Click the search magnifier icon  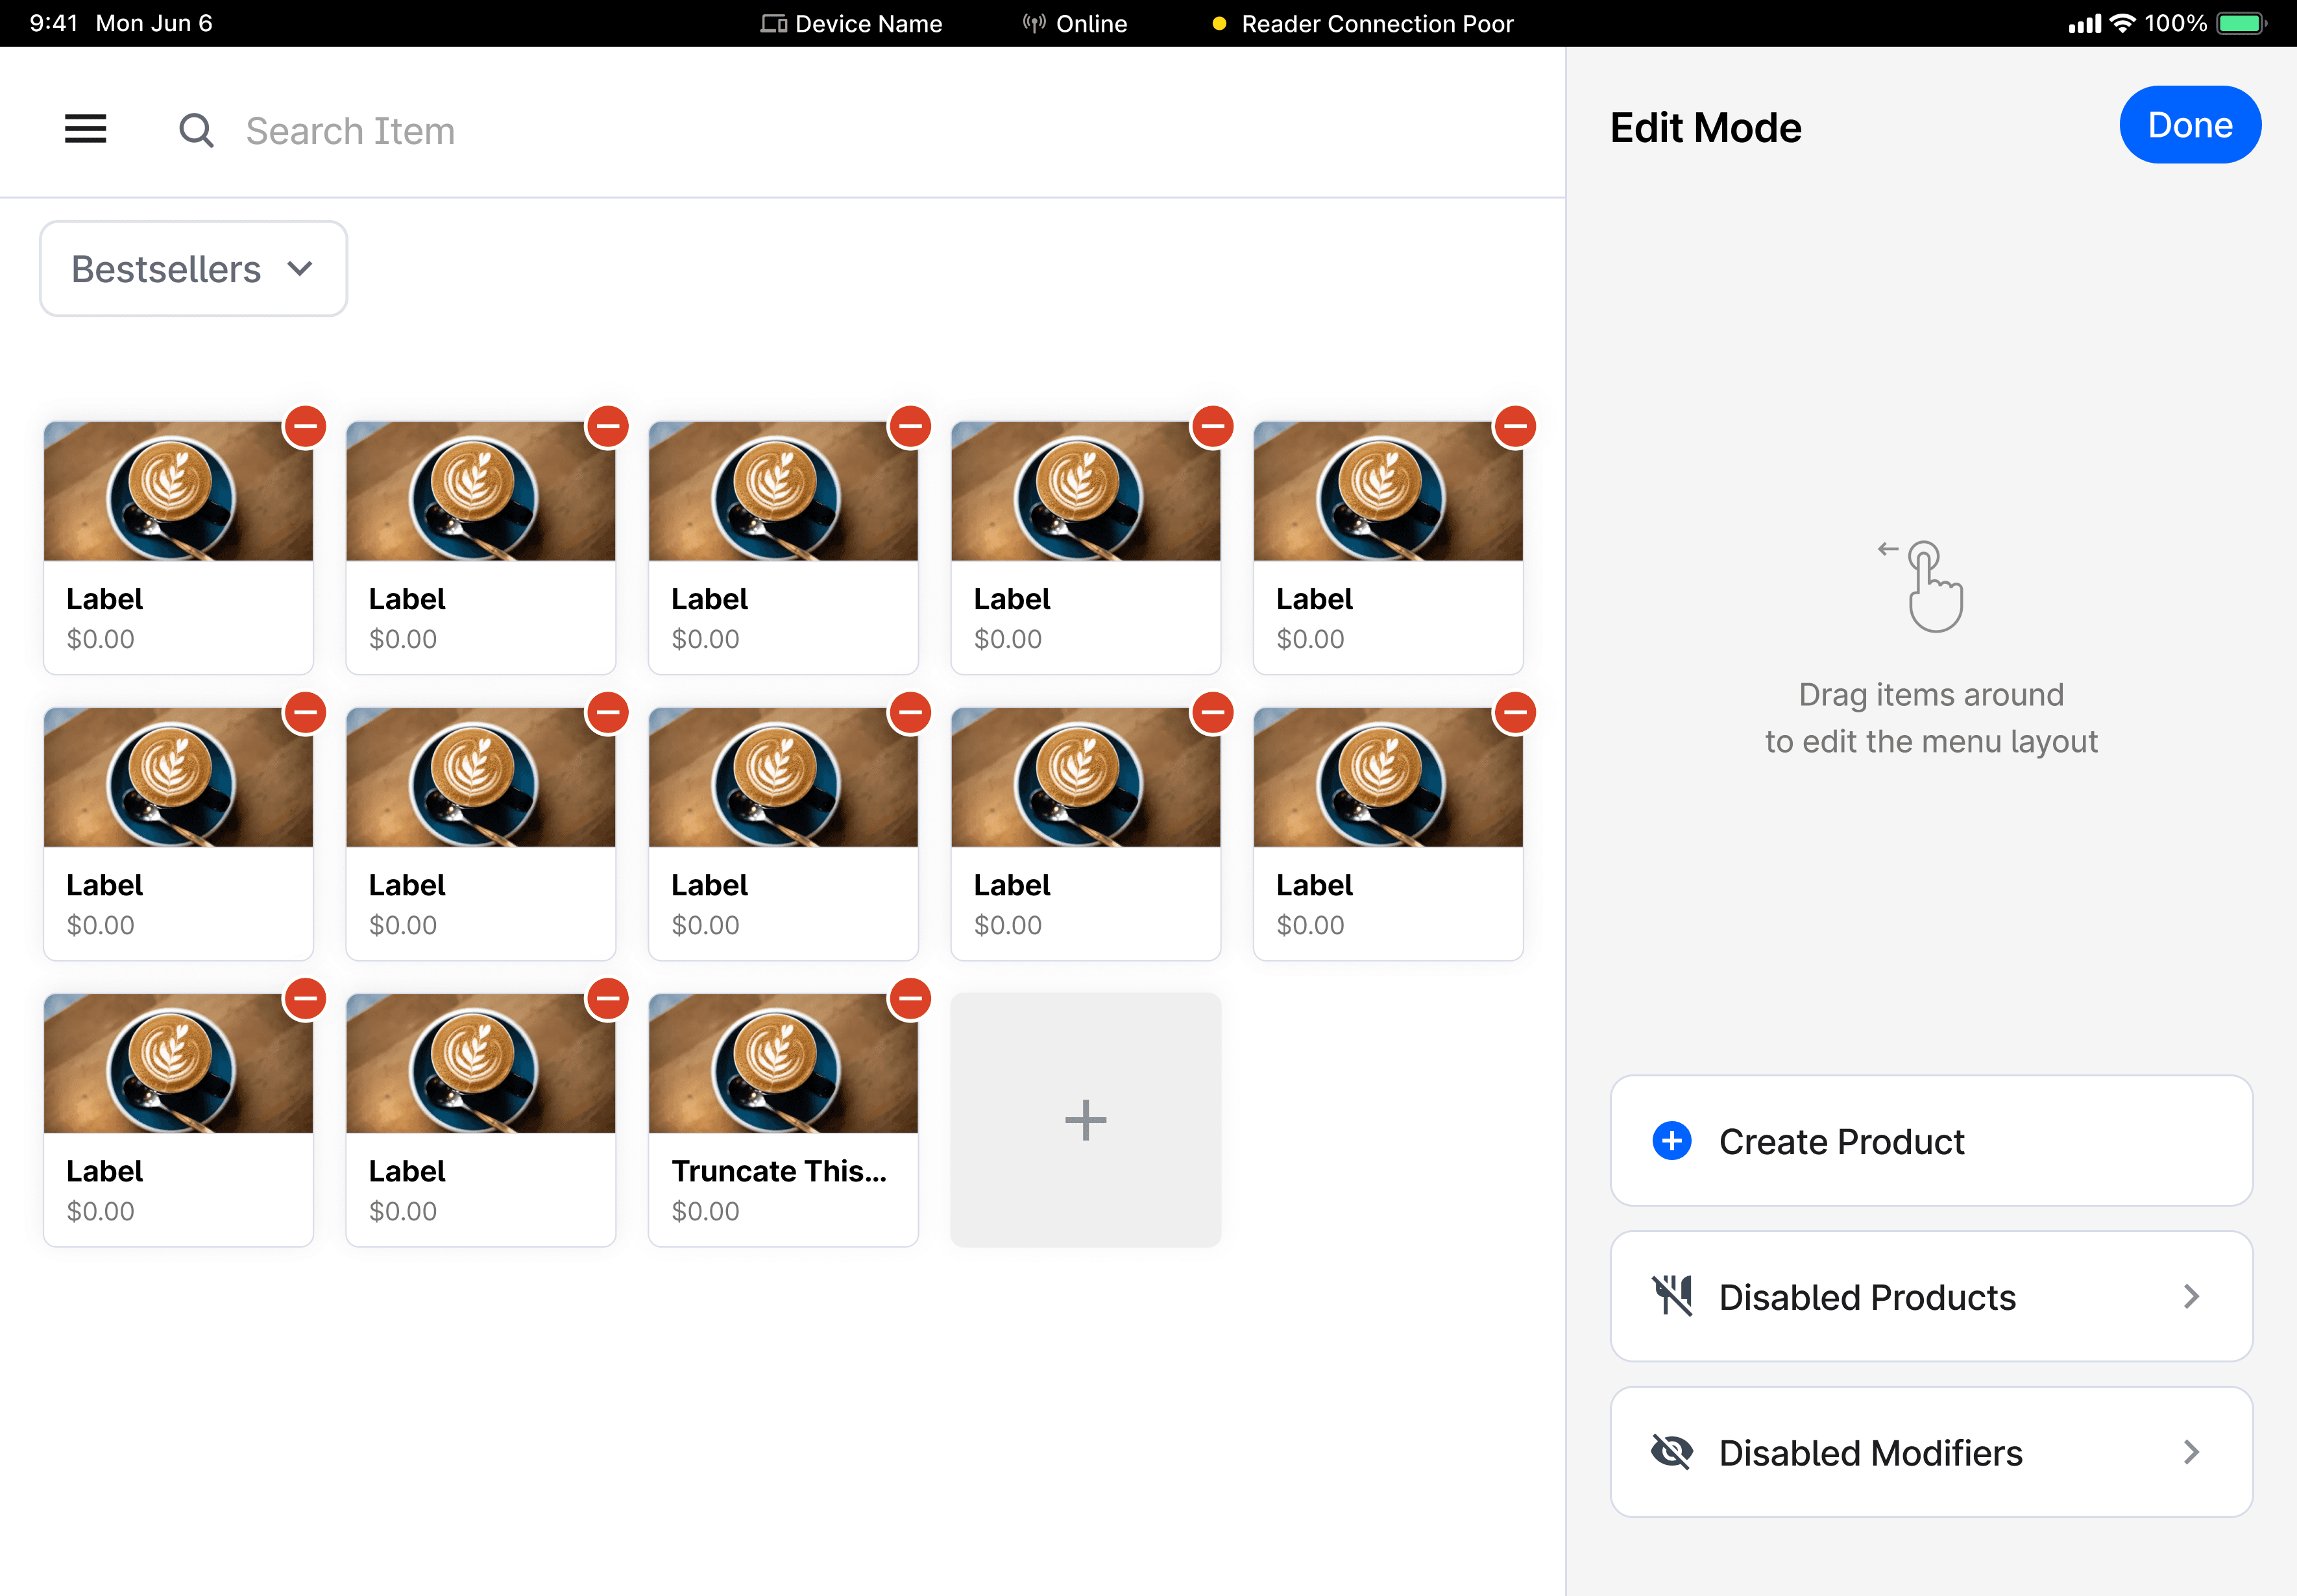click(x=196, y=130)
